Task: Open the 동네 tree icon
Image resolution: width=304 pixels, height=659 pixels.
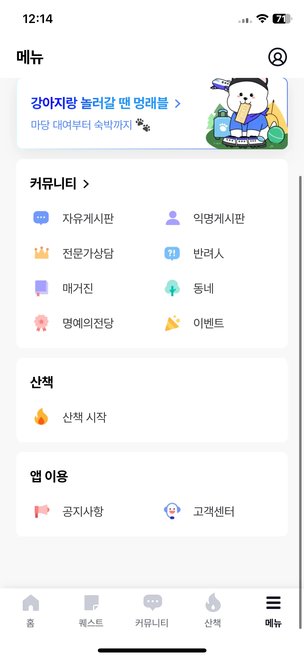Action: click(x=172, y=288)
